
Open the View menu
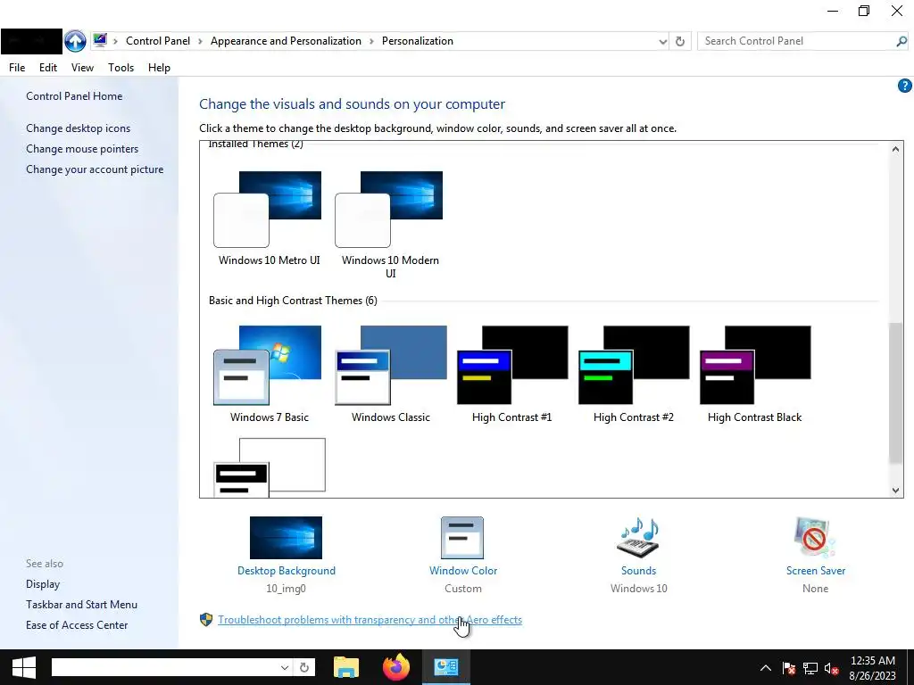(82, 68)
